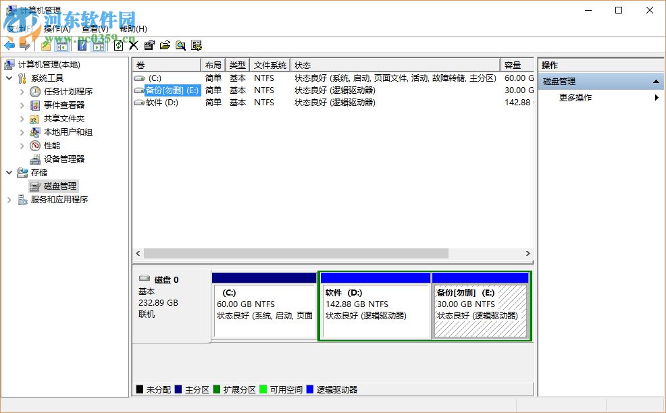This screenshot has height=413, width=666.
Task: Collapse the 系统工具 tree branch
Action: (x=9, y=78)
